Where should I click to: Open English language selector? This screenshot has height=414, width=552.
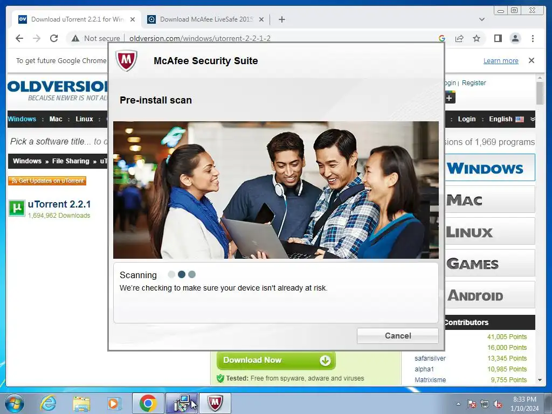click(506, 119)
